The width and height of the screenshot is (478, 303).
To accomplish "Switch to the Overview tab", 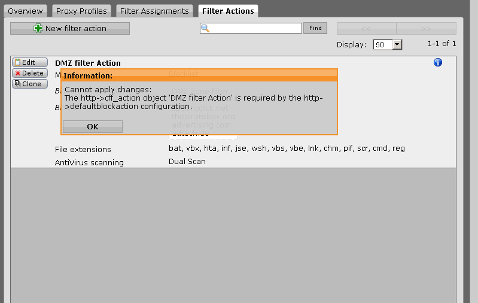I will click(25, 11).
